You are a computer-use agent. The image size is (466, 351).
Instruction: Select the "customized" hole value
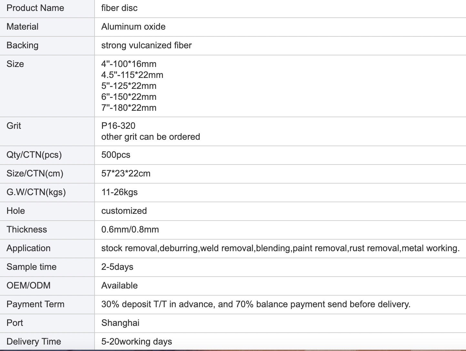[x=124, y=211]
